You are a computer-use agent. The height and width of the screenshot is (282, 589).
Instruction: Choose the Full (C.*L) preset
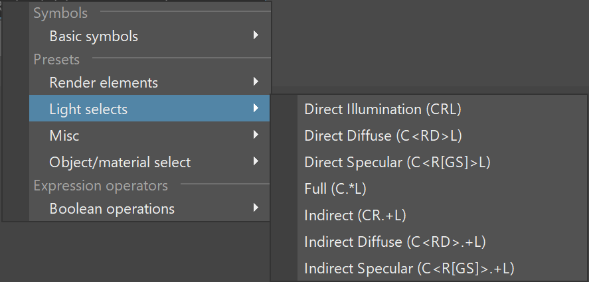click(442, 188)
